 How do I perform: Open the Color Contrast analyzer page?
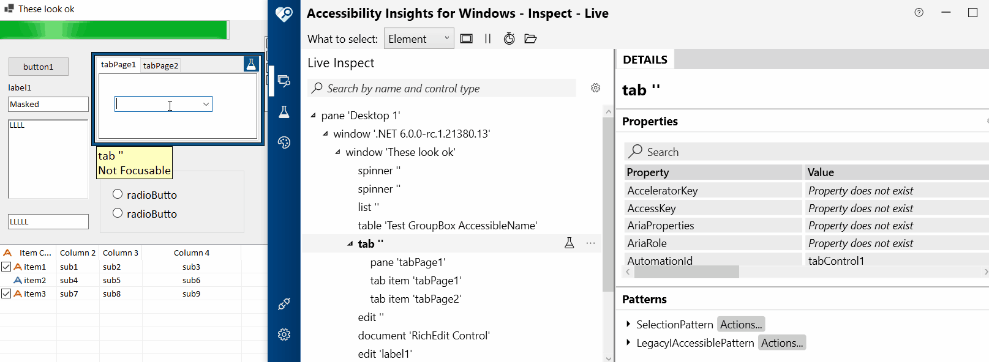coord(284,142)
